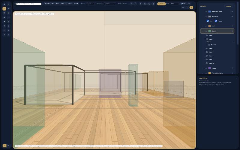
Task: Click the Rechercher search input field
Action: point(29,4)
